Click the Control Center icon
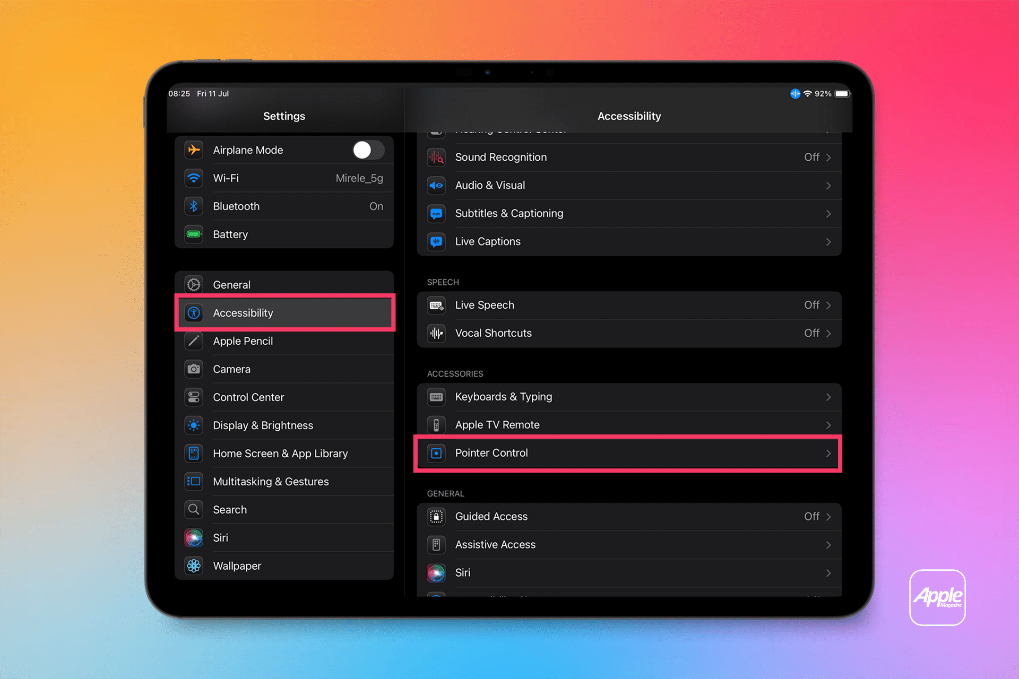The image size is (1019, 679). click(194, 397)
